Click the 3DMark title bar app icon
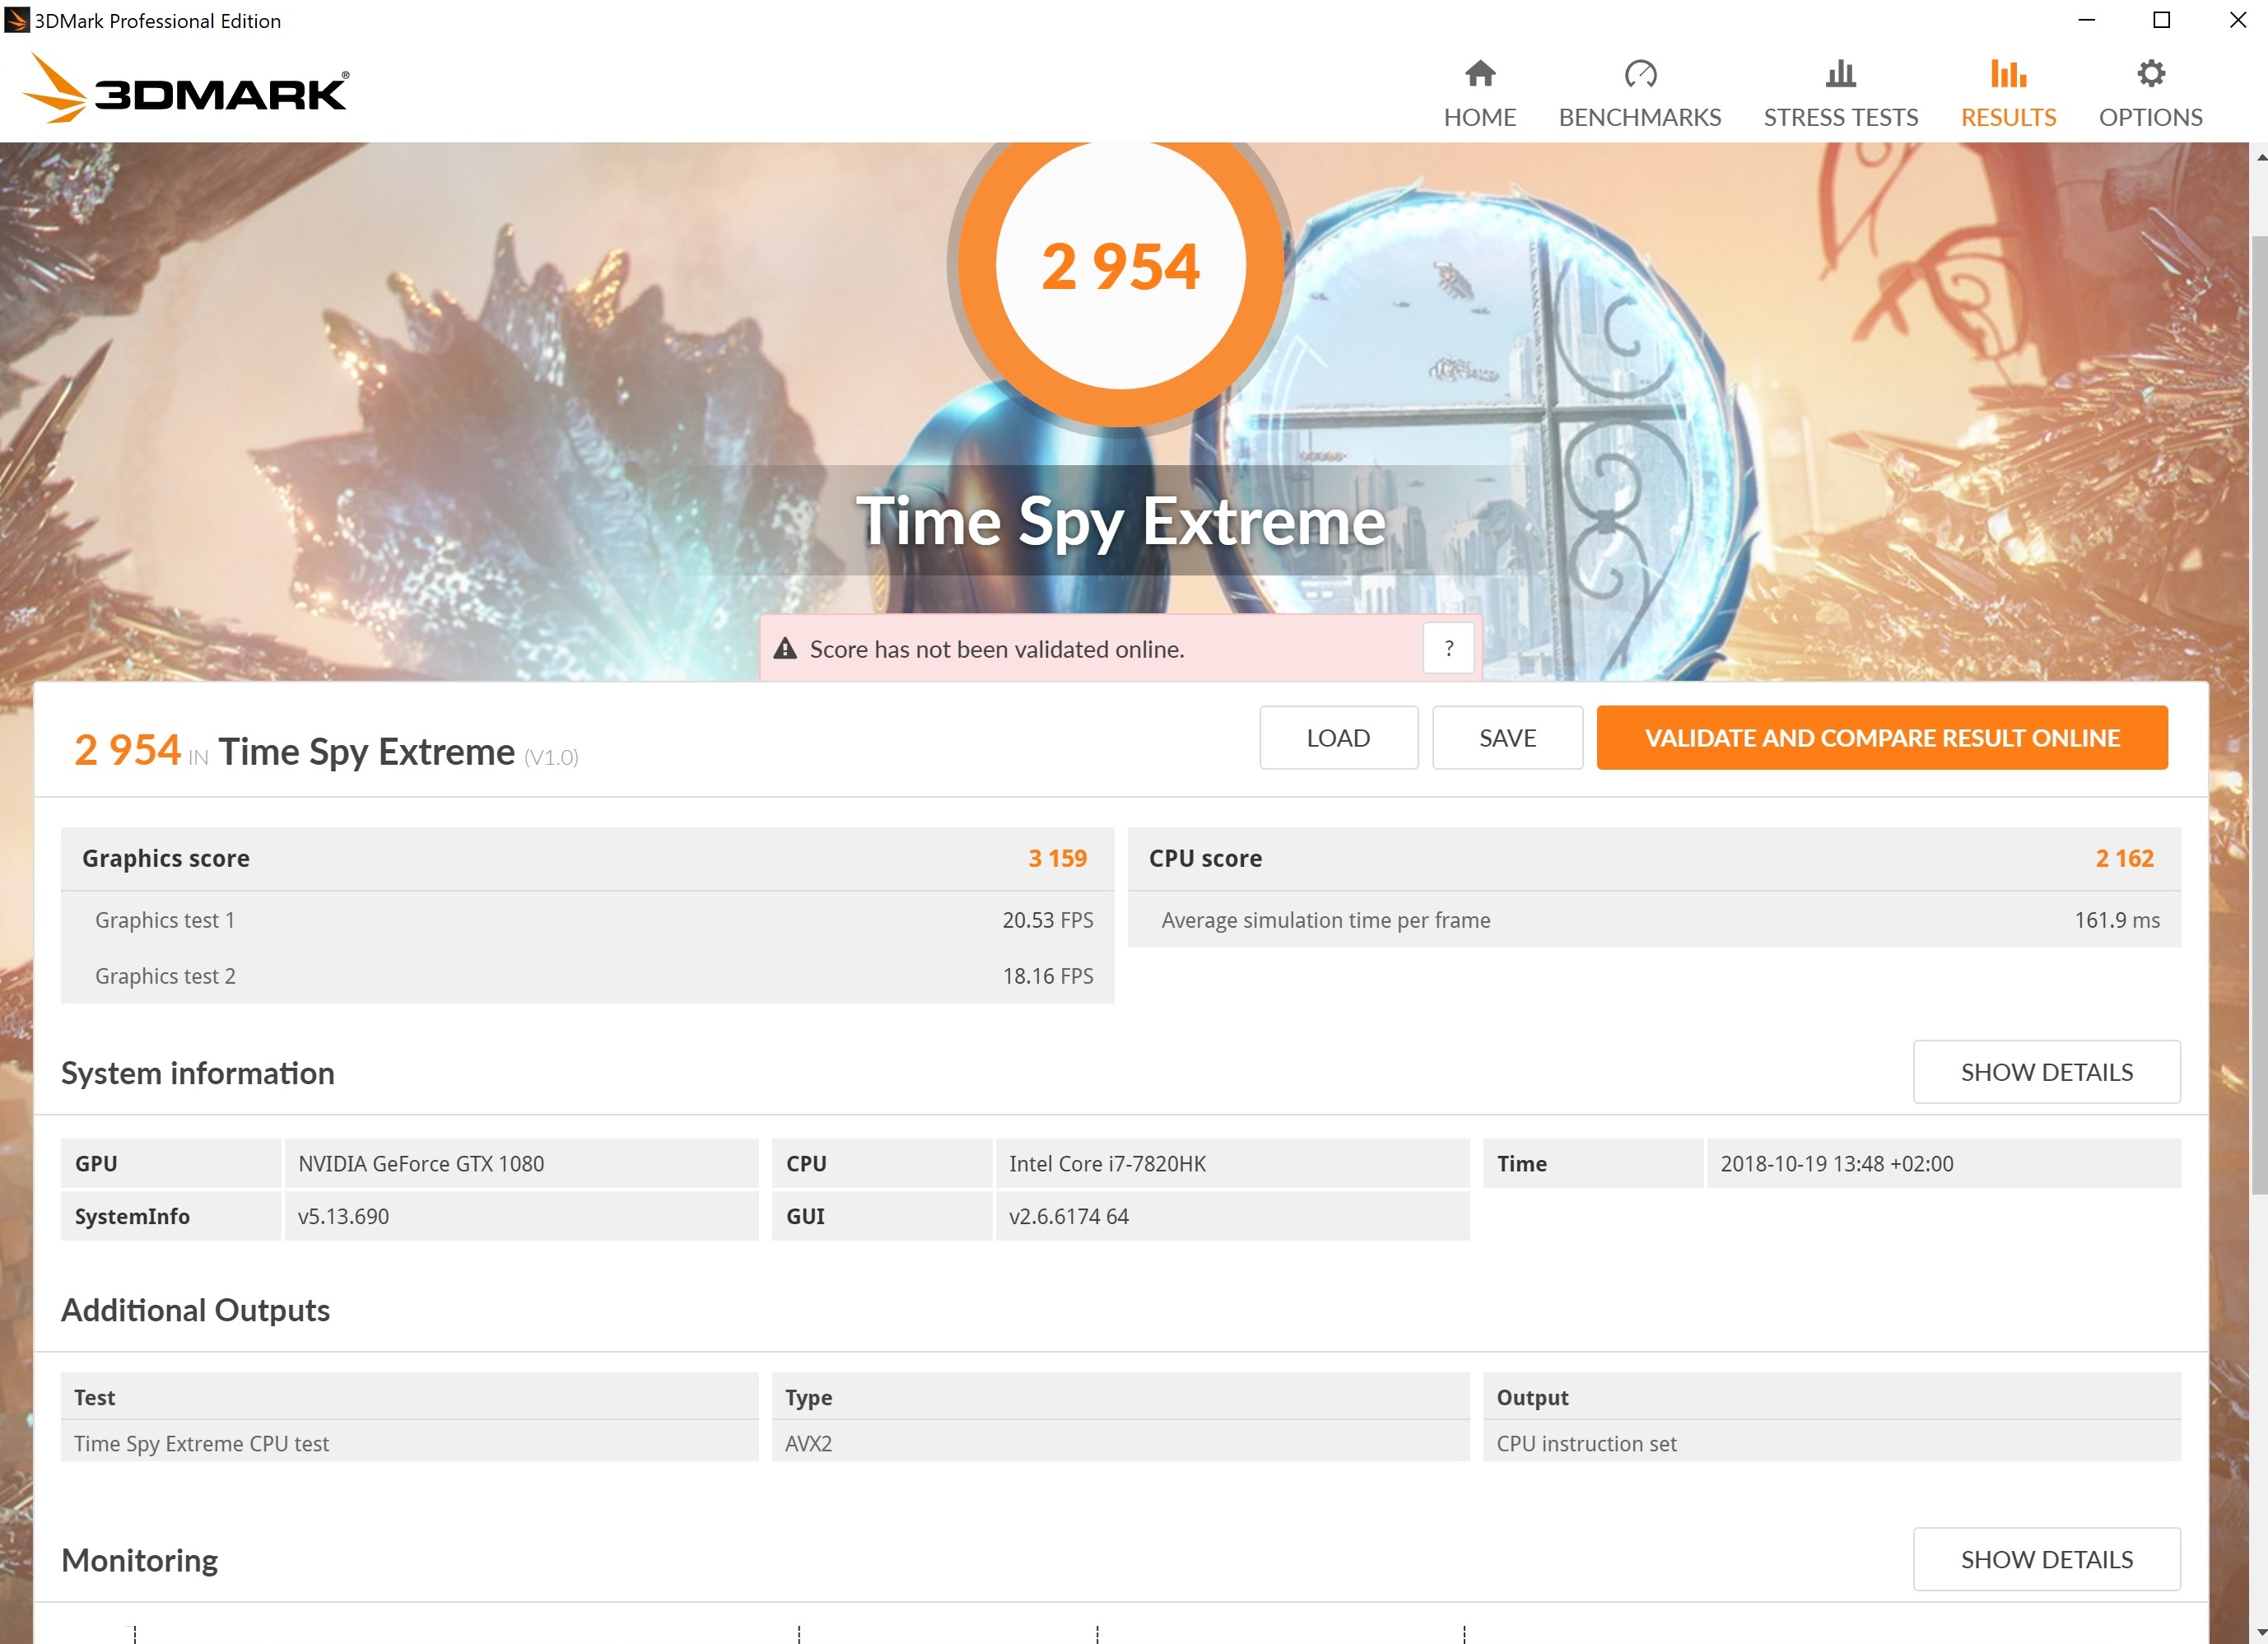The width and height of the screenshot is (2268, 1644). [16, 20]
